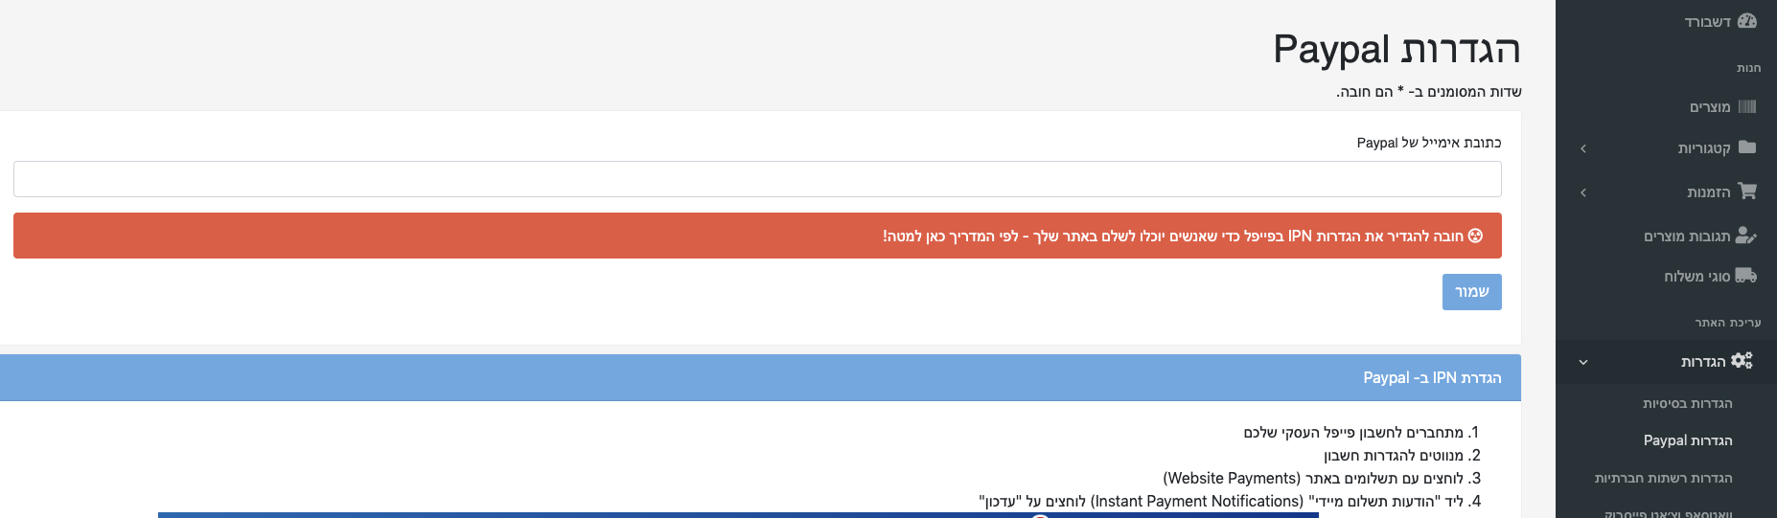Viewport: 1777px width, 518px height.
Task: Click the products barcode icon
Action: (1747, 106)
